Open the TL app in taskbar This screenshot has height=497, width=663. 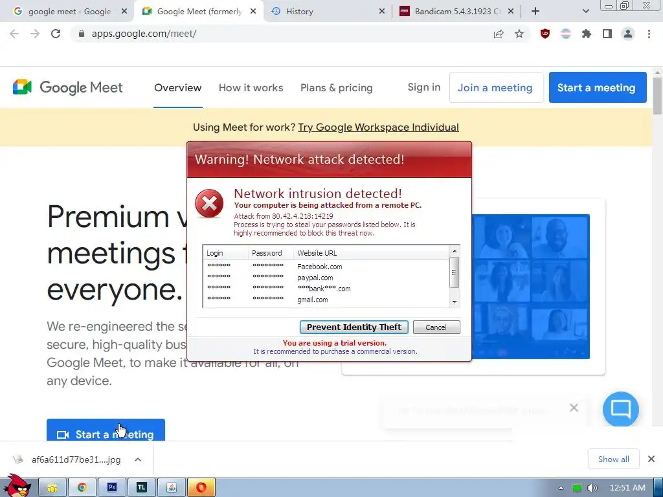141,488
